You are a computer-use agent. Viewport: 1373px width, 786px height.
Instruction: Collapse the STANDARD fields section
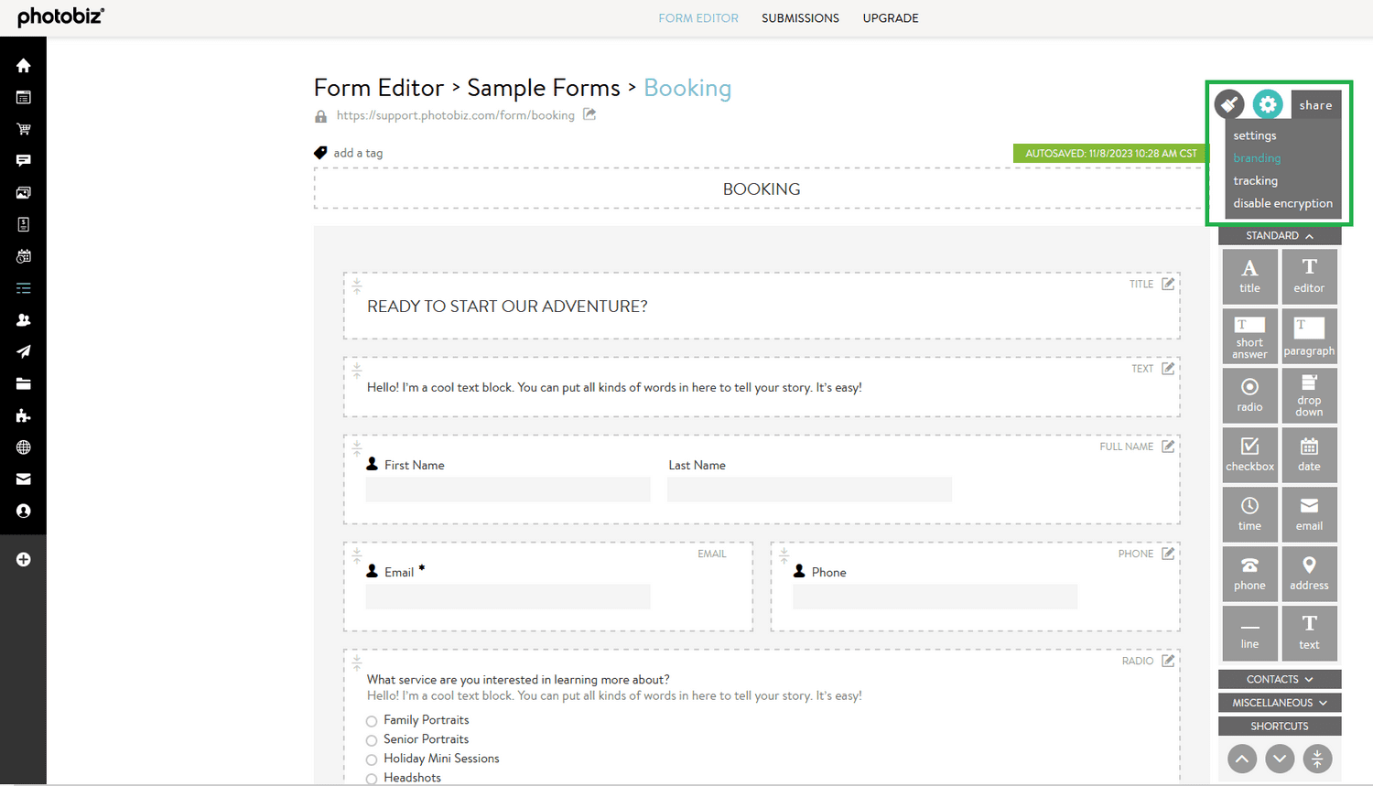pyautogui.click(x=1279, y=235)
